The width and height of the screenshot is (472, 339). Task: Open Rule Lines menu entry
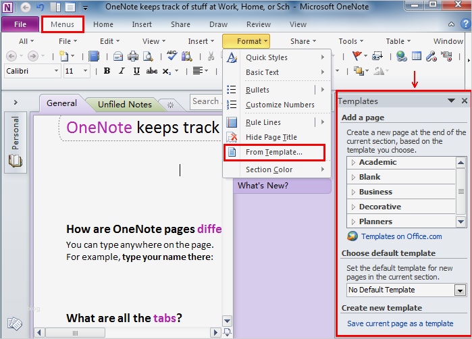click(277, 122)
